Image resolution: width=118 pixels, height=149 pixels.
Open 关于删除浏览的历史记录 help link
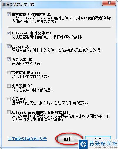(28, 139)
